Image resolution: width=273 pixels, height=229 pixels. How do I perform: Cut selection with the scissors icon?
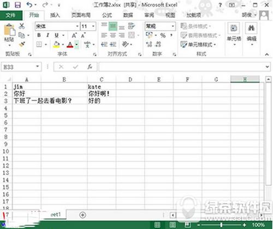coord(22,26)
